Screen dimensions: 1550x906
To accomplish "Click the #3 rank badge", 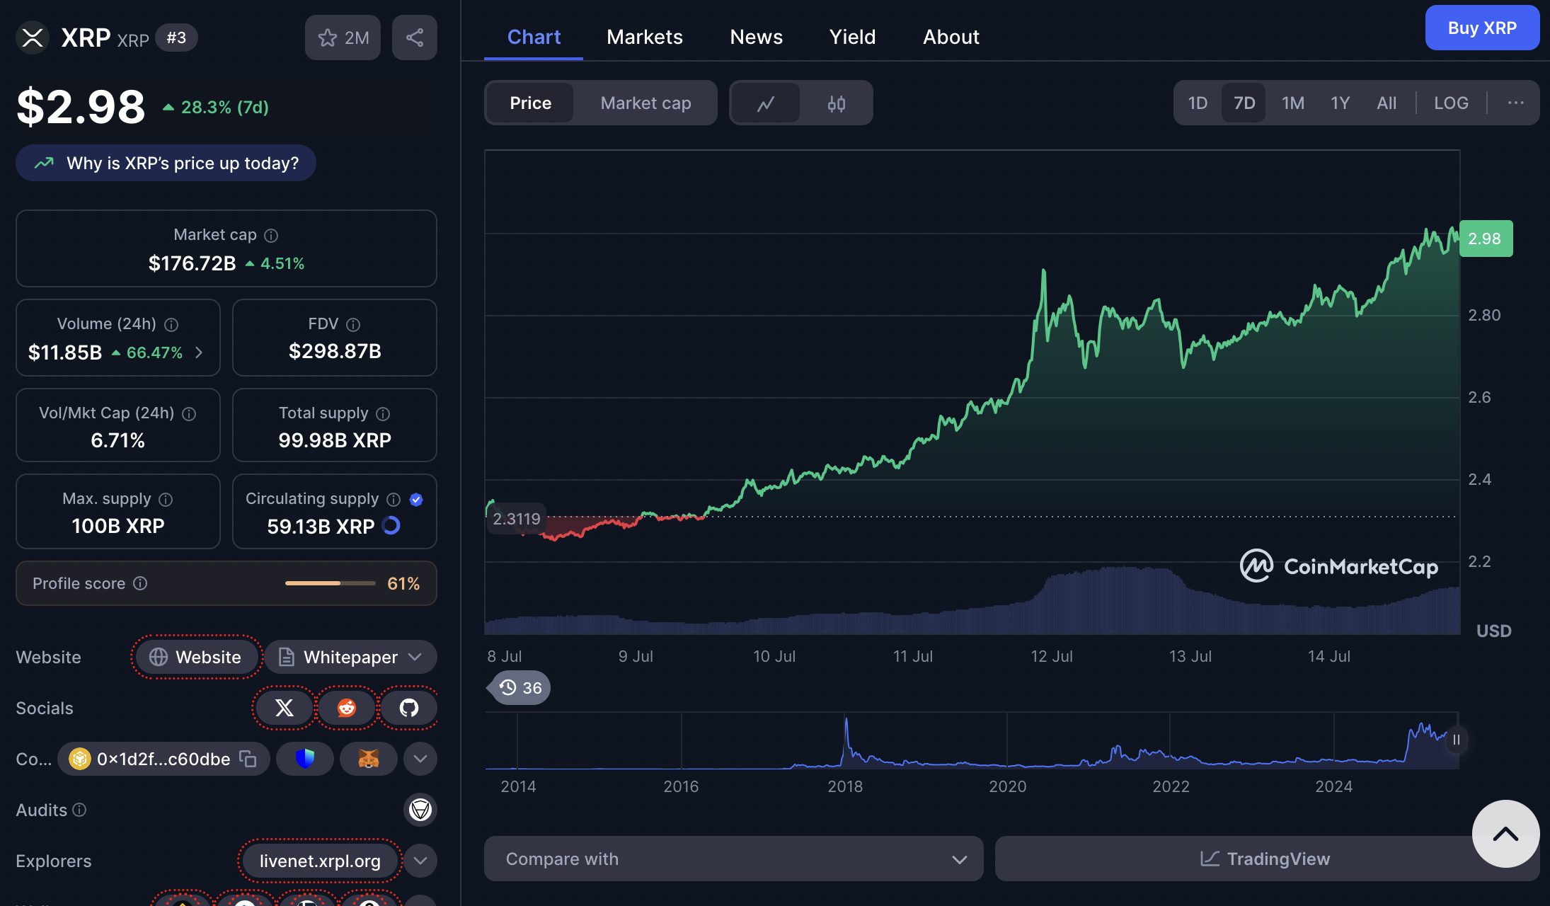I will click(x=176, y=38).
